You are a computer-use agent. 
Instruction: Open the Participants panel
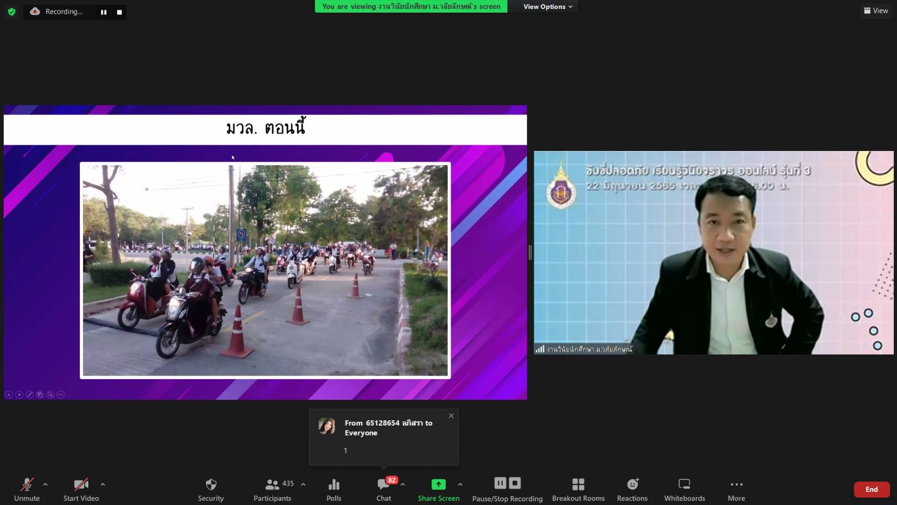click(x=272, y=489)
